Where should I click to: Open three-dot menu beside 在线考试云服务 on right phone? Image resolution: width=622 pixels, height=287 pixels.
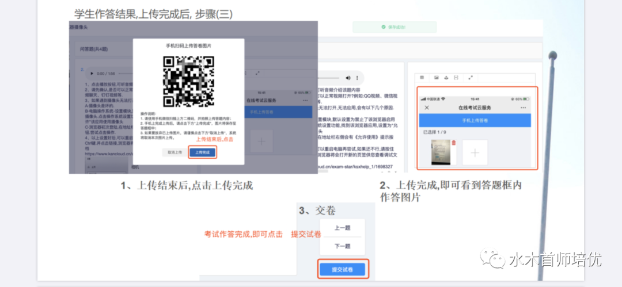523,108
